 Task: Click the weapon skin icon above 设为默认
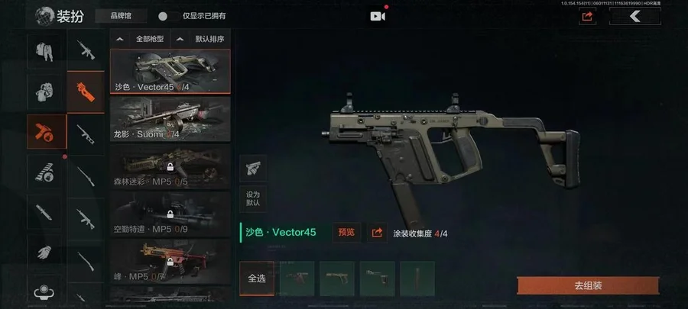point(253,168)
